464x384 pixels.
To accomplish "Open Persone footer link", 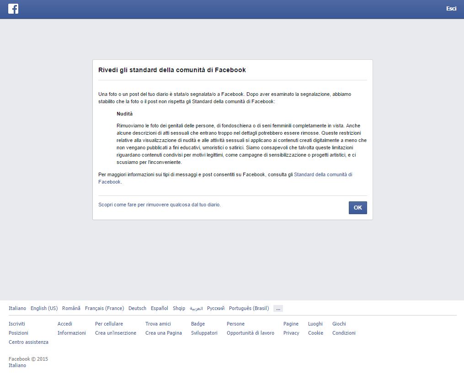I will pos(235,324).
